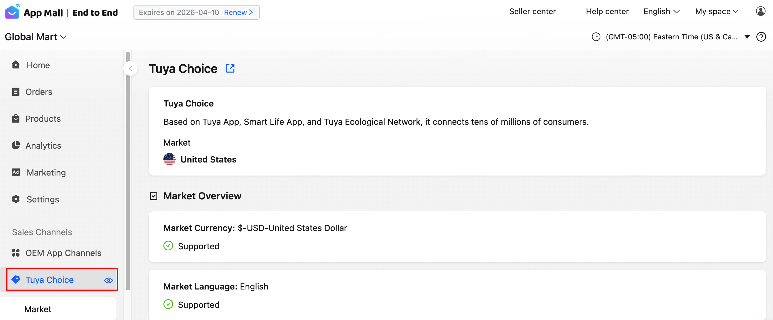Select the Market submenu item
The width and height of the screenshot is (773, 320).
pyautogui.click(x=38, y=309)
